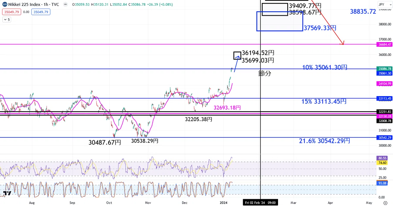
Task: Click the blue 30542.29 price axis label
Action: click(x=384, y=138)
